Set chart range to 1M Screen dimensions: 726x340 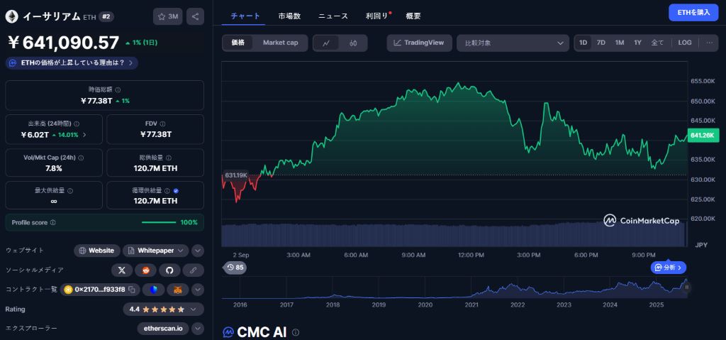[x=620, y=43]
